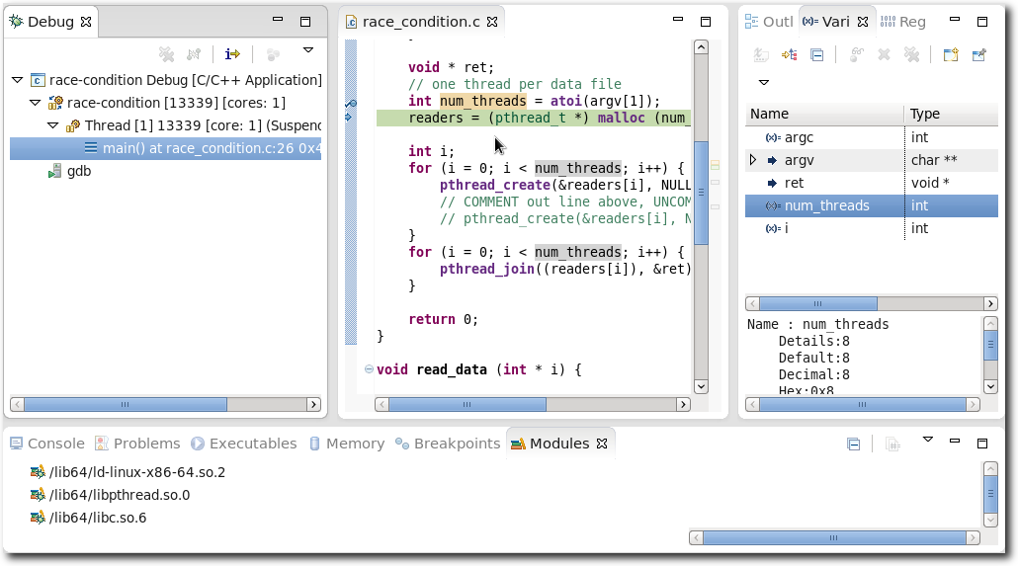Click the Type column header
This screenshot has width=1018, height=566.
pos(924,114)
